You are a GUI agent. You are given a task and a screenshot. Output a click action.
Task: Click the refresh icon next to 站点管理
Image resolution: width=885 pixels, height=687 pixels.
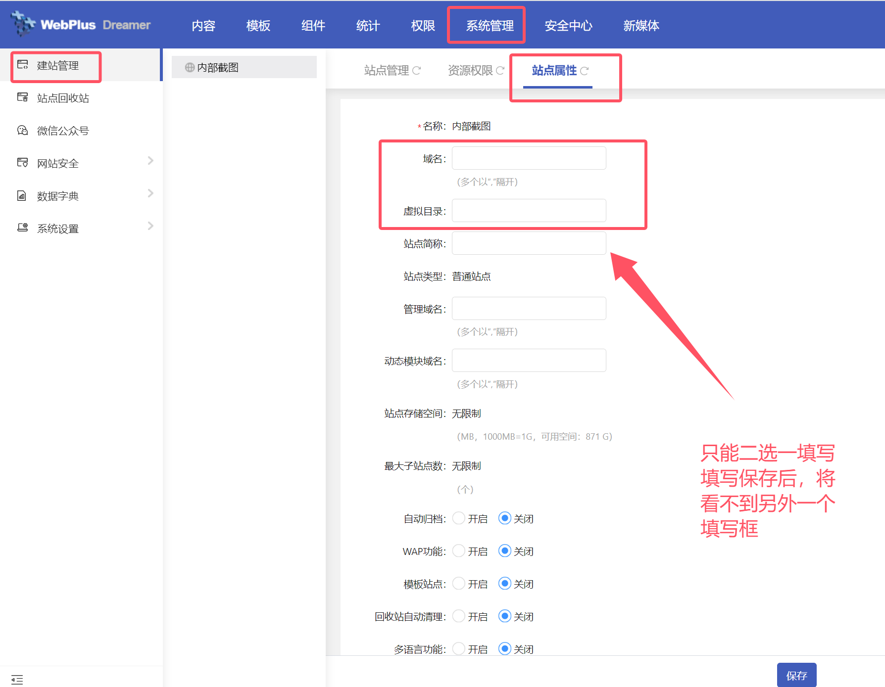click(x=417, y=71)
